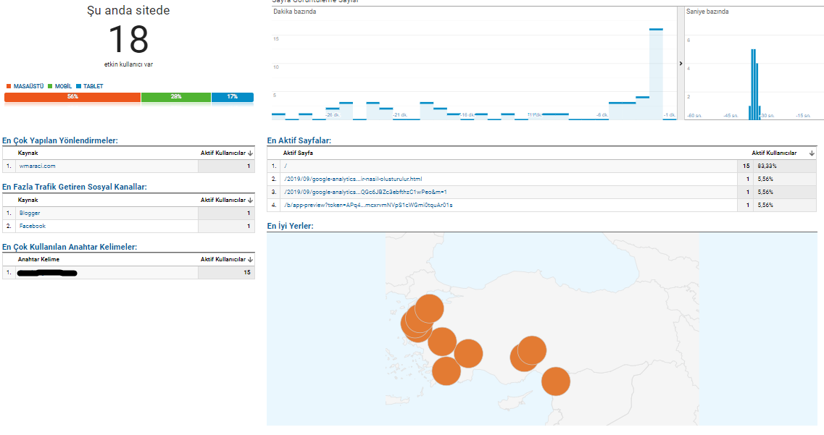Click the northernmost orange bubble on the map
Image resolution: width=824 pixels, height=435 pixels.
[x=429, y=308]
